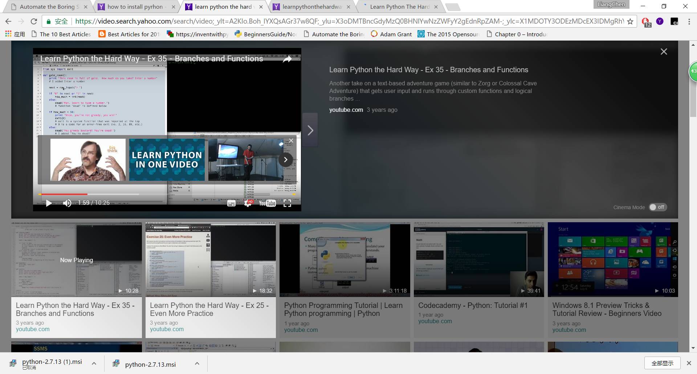
Task: Close the learn python the hard tab
Action: click(261, 7)
